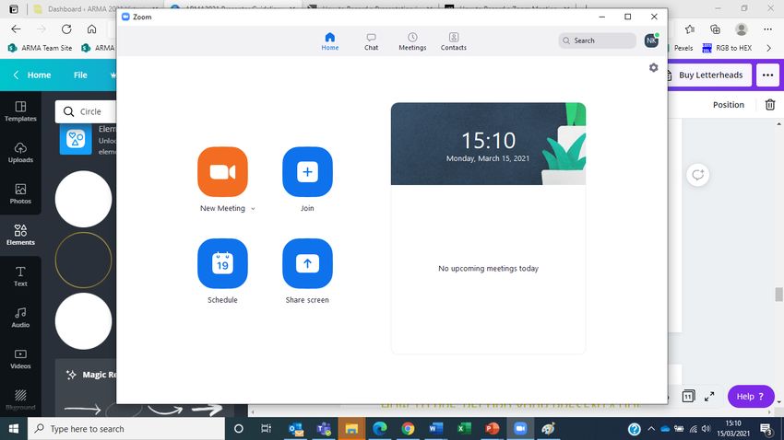Open the Zoom Contacts tab
The image size is (784, 440).
coord(454,41)
